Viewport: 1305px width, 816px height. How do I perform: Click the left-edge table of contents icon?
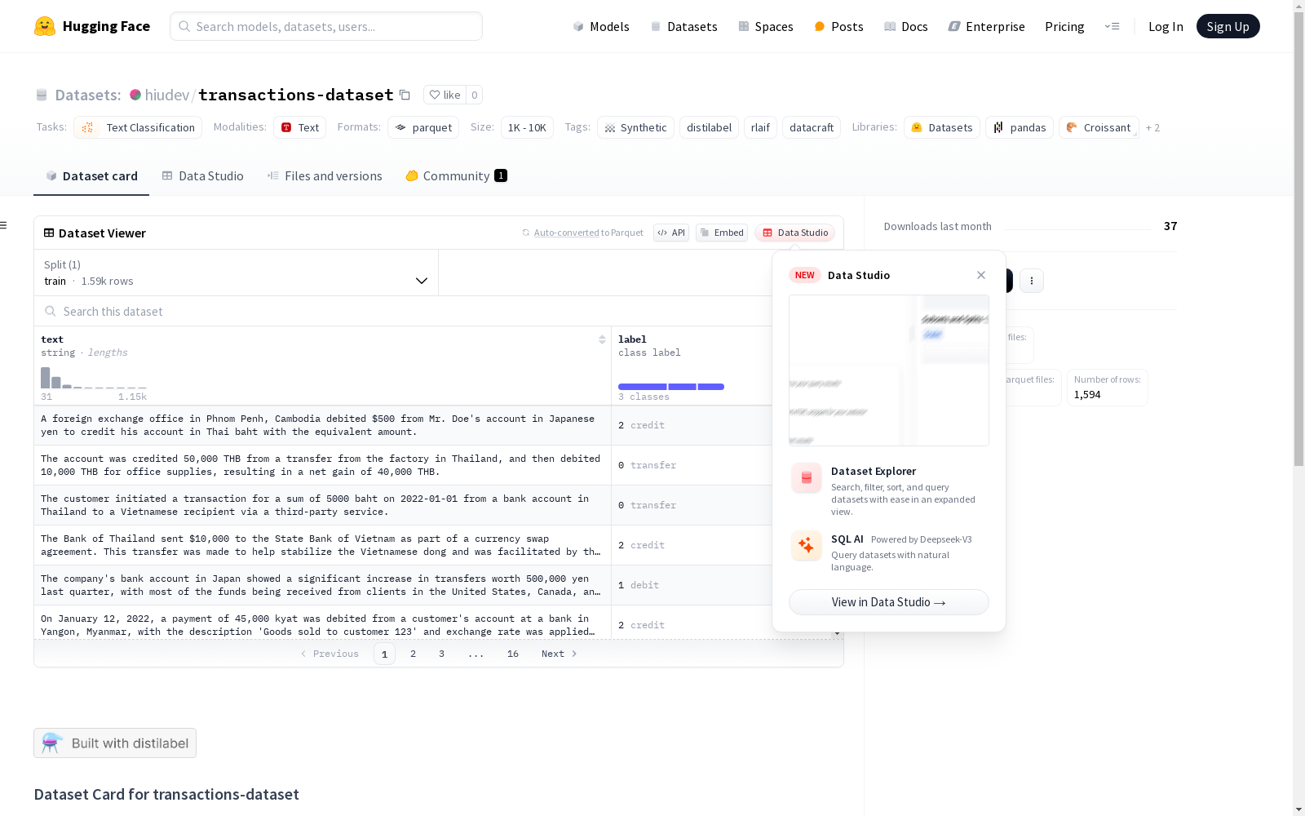(4, 225)
